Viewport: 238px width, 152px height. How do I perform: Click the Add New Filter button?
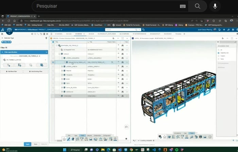tap(12, 71)
